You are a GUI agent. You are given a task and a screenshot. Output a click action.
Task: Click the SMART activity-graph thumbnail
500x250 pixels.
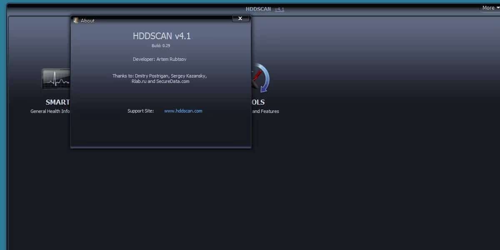click(56, 78)
